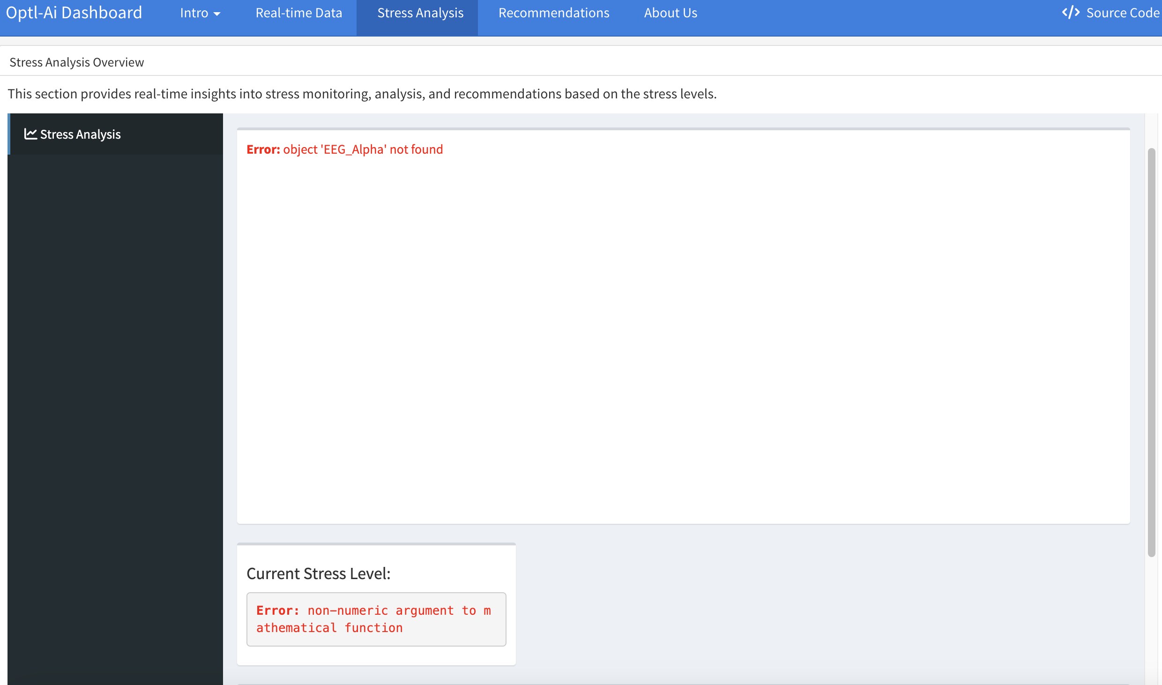Open the Intro menu

click(x=194, y=13)
